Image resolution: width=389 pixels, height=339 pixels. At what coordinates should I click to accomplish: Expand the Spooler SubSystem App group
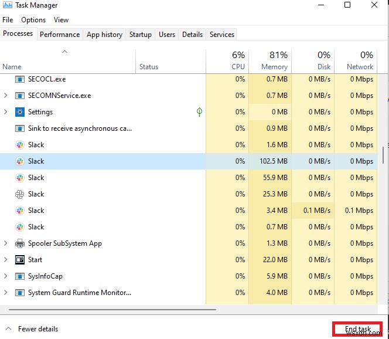click(5, 243)
